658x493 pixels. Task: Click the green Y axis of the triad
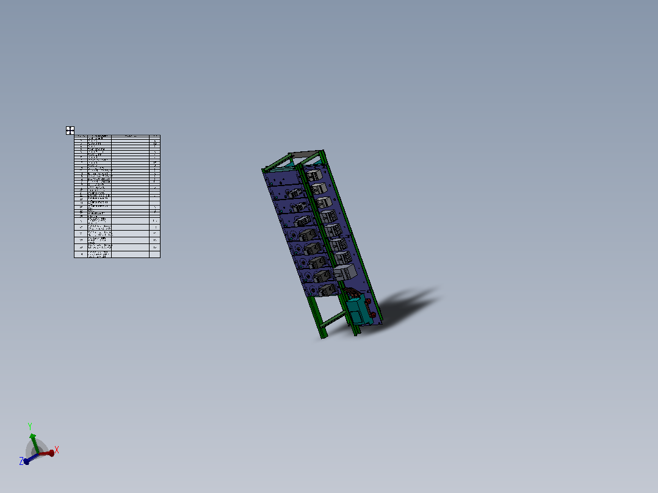[35, 444]
